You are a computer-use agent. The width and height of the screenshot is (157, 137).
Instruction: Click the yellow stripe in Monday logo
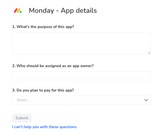(x=19, y=11)
